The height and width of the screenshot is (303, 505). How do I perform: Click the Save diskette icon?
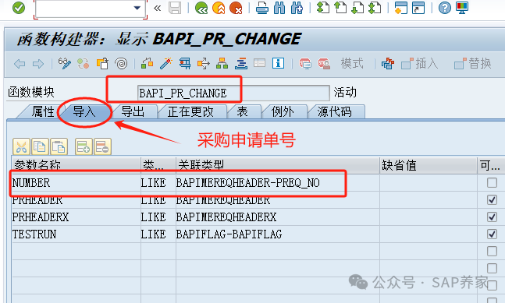pyautogui.click(x=175, y=8)
